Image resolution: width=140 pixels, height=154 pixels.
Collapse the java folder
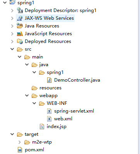coord(27,65)
